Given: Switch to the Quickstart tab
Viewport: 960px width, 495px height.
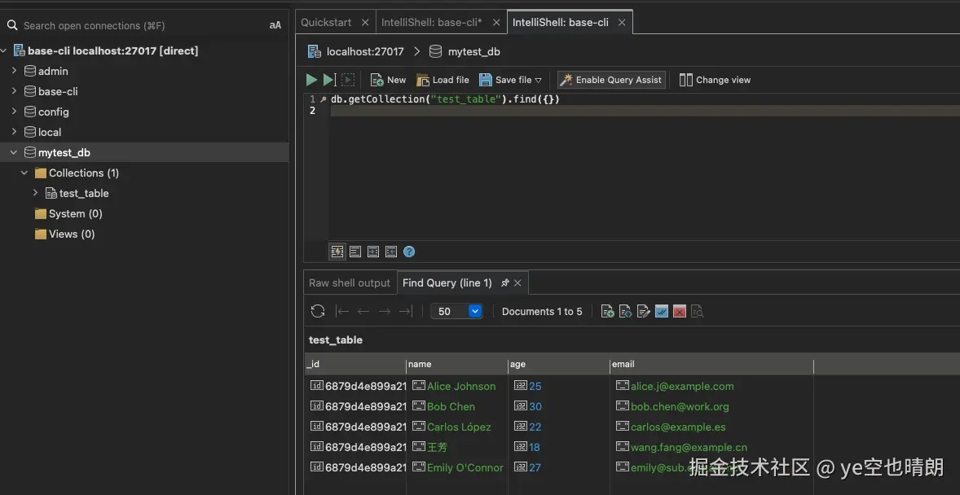Looking at the screenshot, I should 326,22.
